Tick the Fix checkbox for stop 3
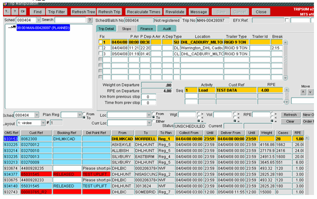 [100, 54]
